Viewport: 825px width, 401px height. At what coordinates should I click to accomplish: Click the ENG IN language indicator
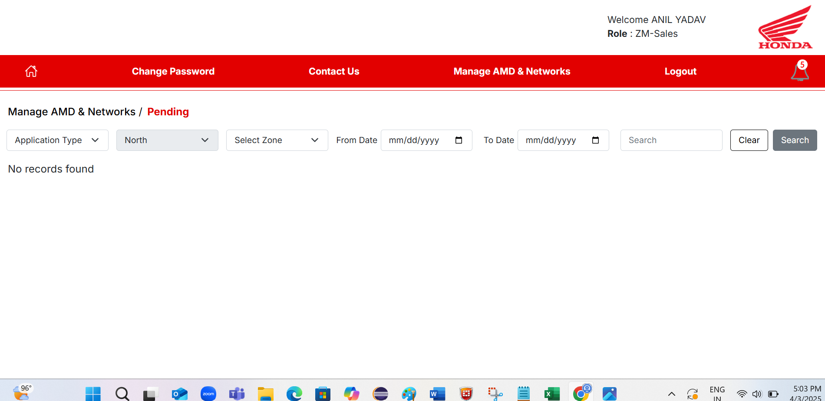tap(717, 394)
